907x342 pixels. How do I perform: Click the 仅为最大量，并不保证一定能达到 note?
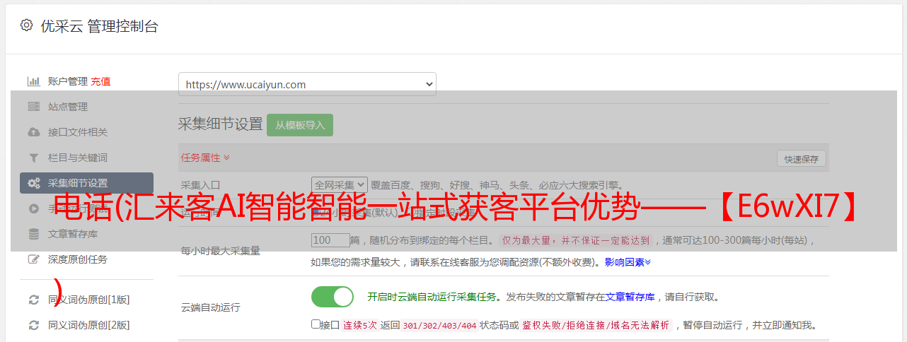[x=576, y=240]
